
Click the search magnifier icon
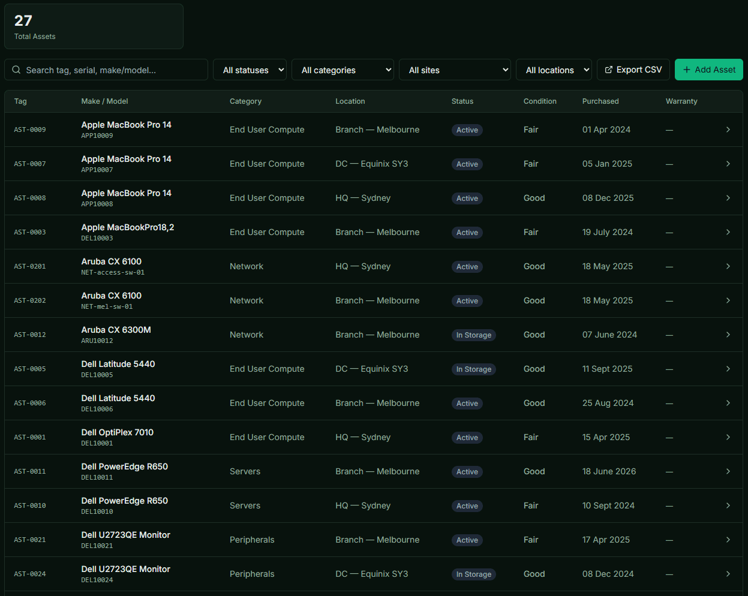point(16,70)
